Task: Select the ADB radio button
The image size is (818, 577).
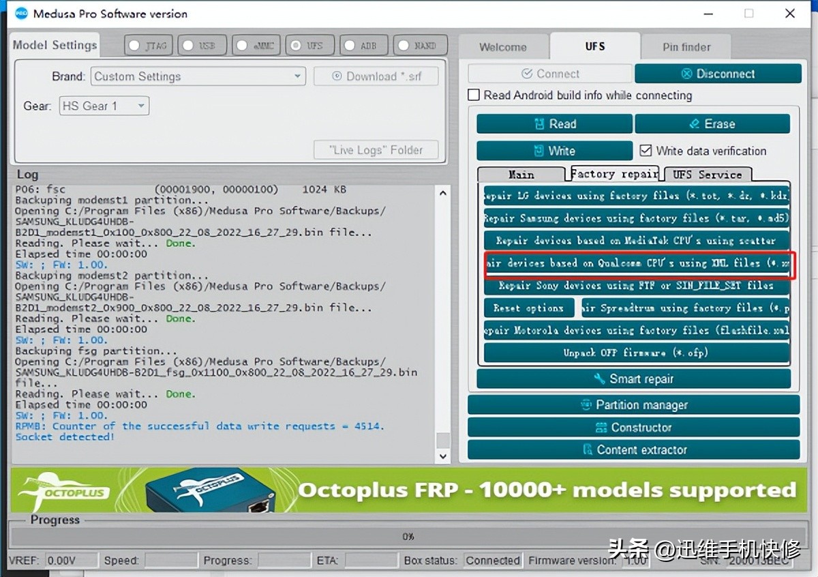Action: coord(350,46)
